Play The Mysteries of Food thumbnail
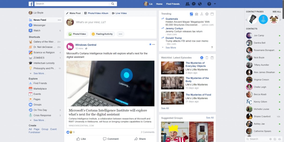 click(x=172, y=98)
